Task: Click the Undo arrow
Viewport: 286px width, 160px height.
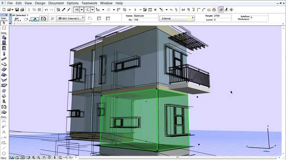Action: click(46, 10)
